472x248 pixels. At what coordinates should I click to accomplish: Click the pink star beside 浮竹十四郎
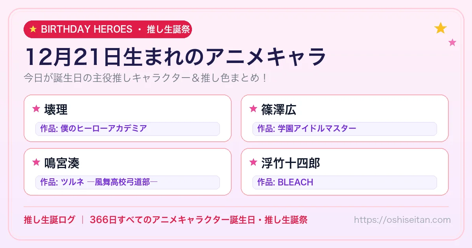pos(253,162)
